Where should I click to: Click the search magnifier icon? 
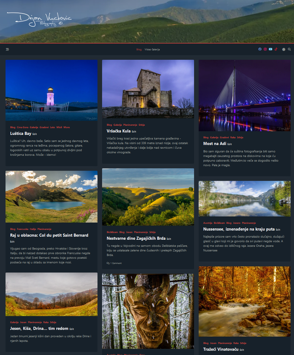pos(289,49)
